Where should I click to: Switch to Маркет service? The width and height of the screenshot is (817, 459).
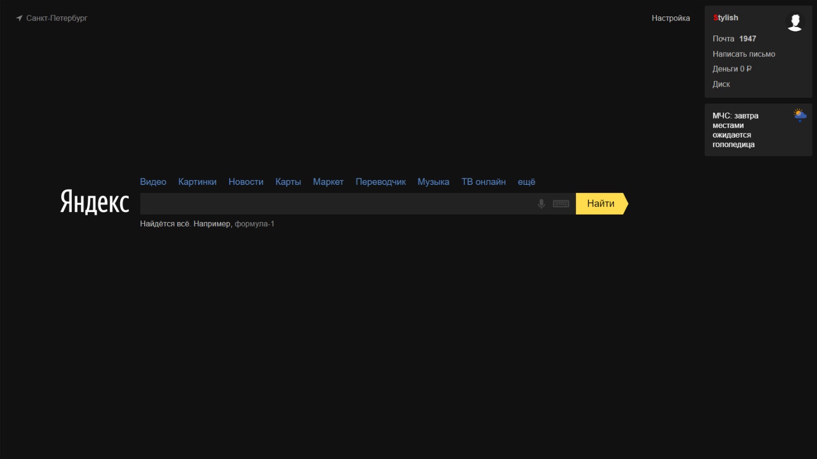pos(328,182)
